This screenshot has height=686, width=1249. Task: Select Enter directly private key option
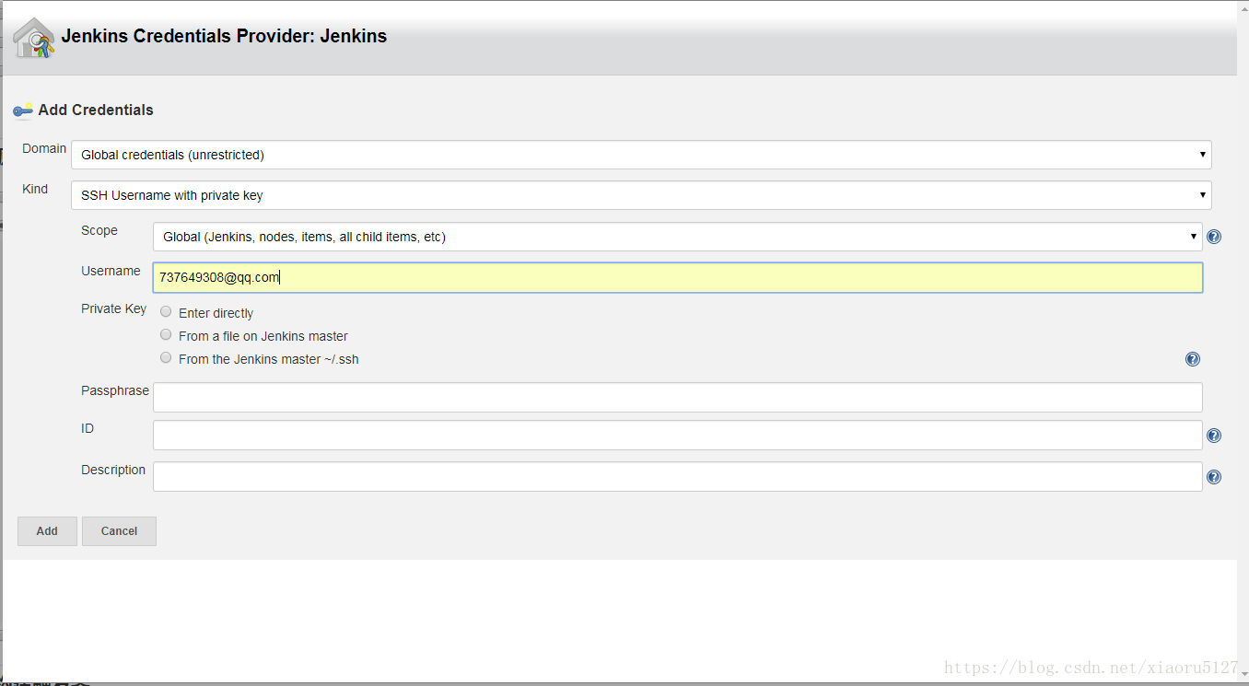pos(166,312)
